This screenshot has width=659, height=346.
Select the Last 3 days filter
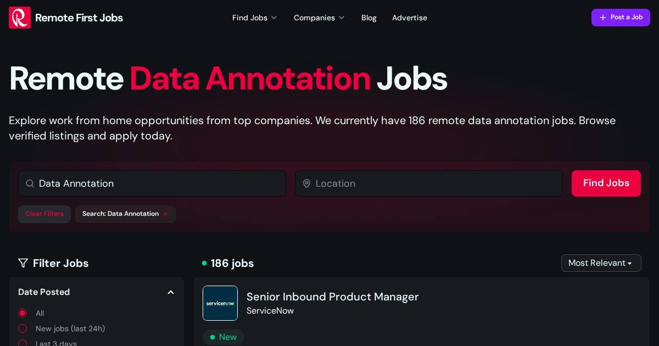[x=23, y=344]
